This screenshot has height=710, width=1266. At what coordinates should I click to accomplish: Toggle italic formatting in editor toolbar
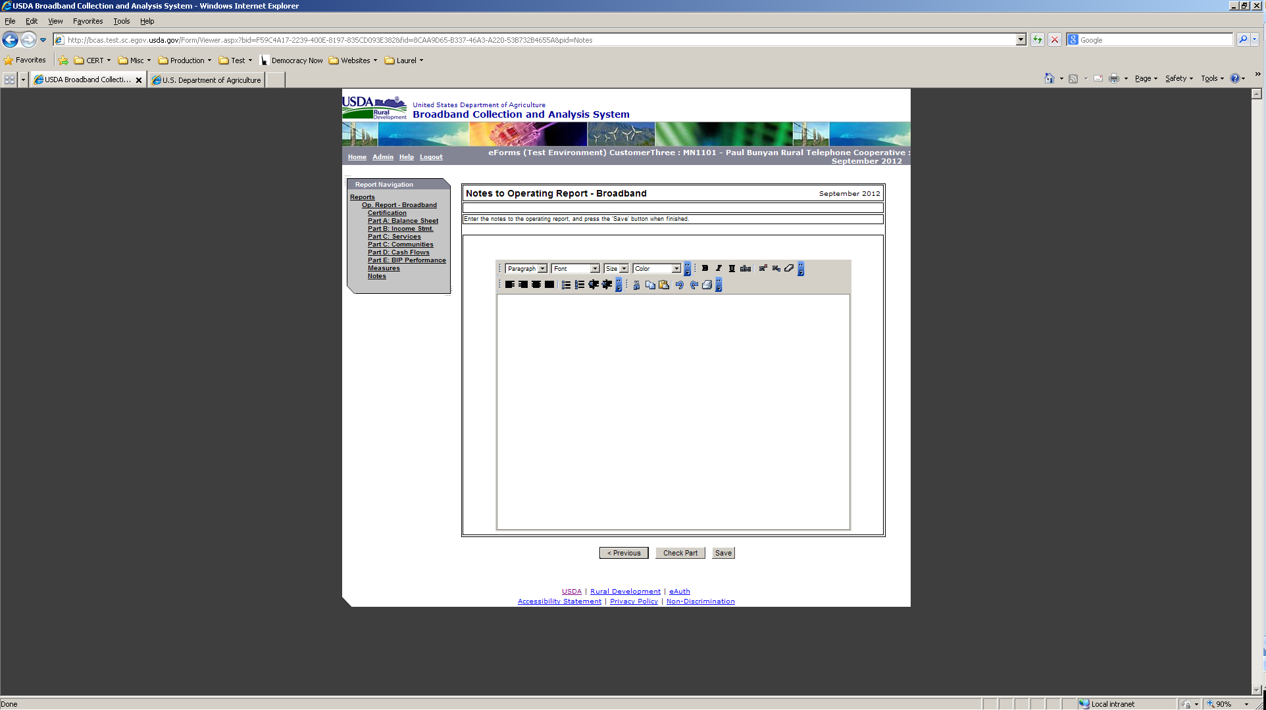(719, 268)
